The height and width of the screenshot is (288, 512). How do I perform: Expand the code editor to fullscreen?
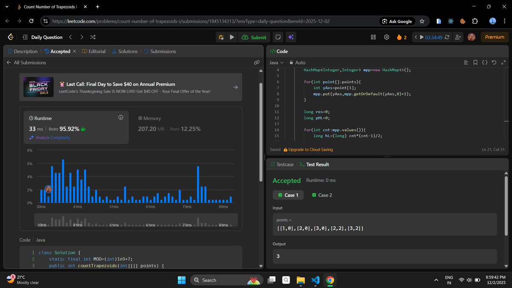tap(503, 62)
